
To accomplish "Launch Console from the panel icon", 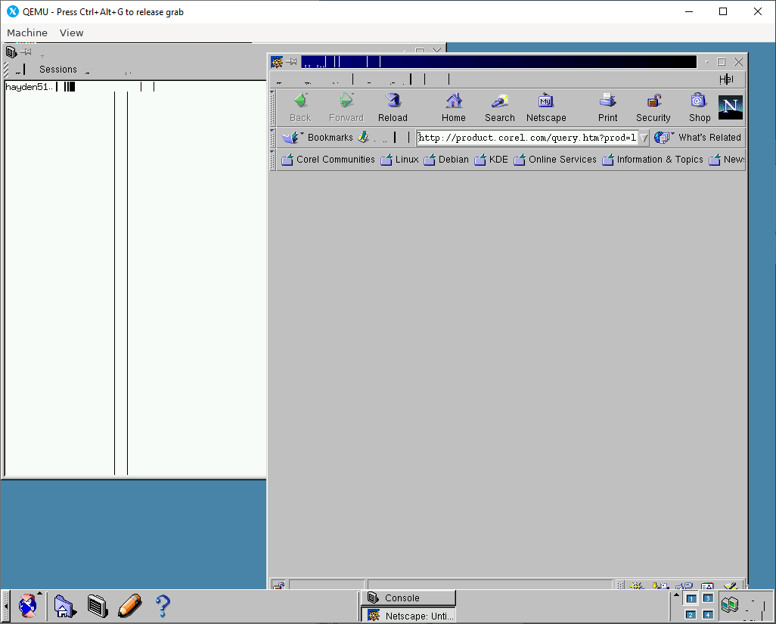I will (x=98, y=606).
